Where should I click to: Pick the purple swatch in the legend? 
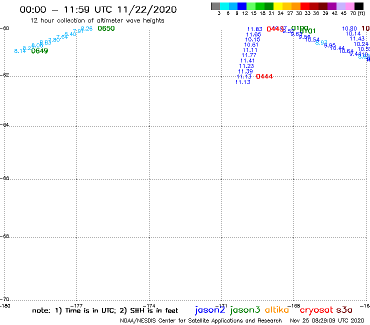(x=332, y=6)
